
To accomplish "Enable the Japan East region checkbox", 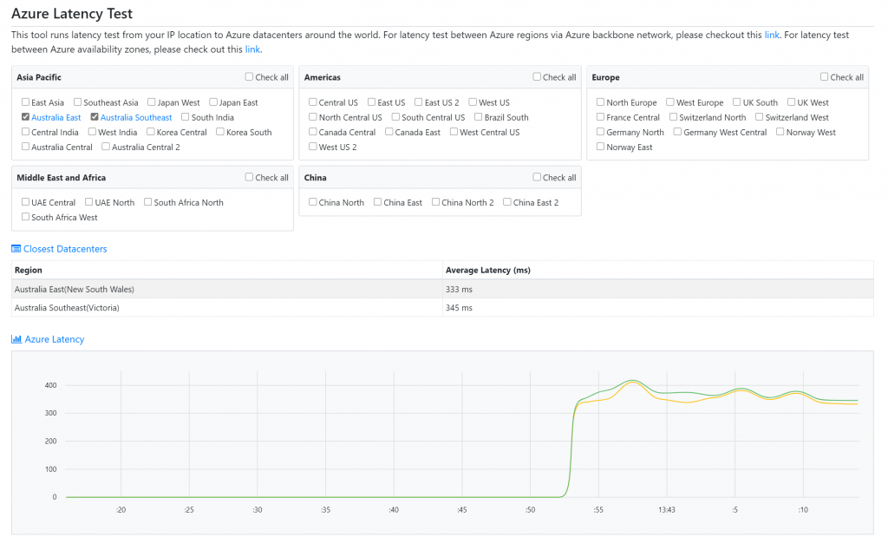I will click(213, 102).
